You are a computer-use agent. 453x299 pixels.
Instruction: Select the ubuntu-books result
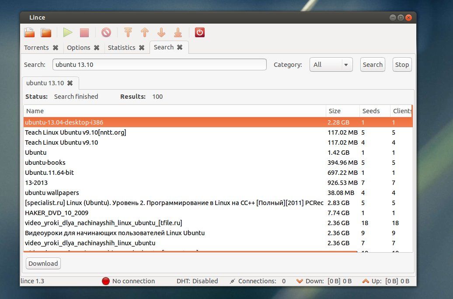(x=218, y=163)
